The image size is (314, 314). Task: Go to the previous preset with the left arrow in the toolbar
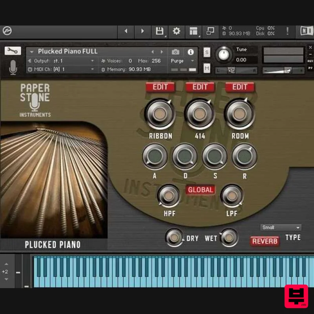click(x=126, y=31)
